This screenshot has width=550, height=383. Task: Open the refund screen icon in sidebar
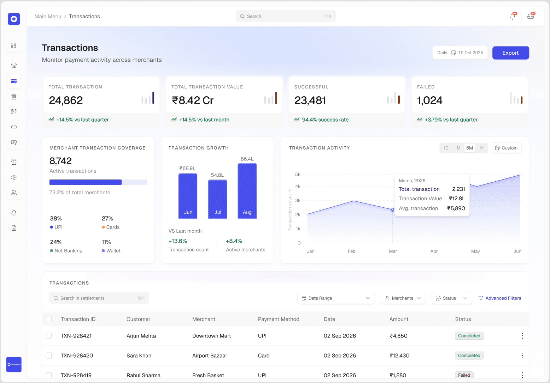point(14,142)
